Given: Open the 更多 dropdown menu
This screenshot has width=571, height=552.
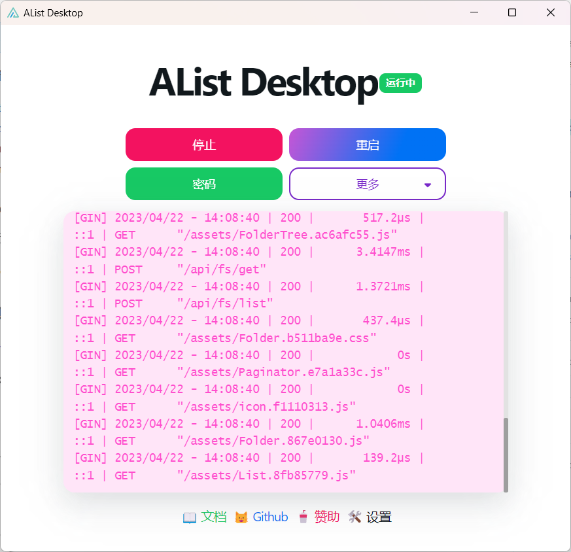Looking at the screenshot, I should (368, 184).
